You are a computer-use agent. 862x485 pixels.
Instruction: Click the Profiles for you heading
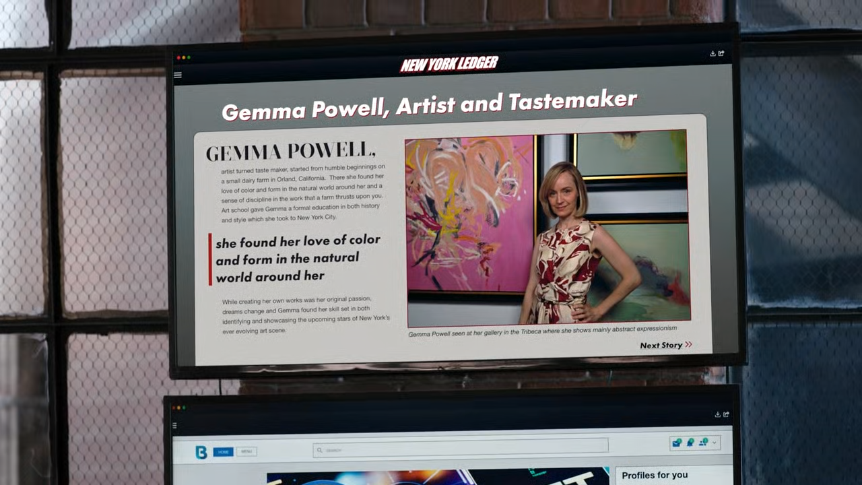click(x=655, y=476)
